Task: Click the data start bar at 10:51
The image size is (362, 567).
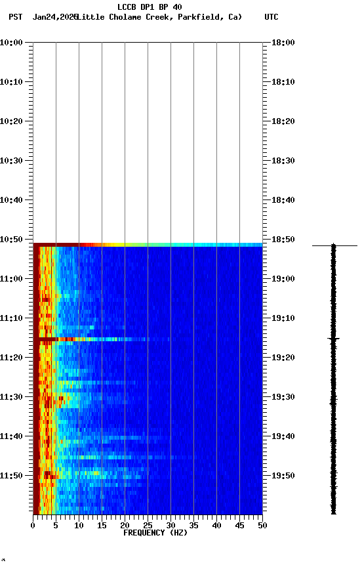Action: click(148, 245)
